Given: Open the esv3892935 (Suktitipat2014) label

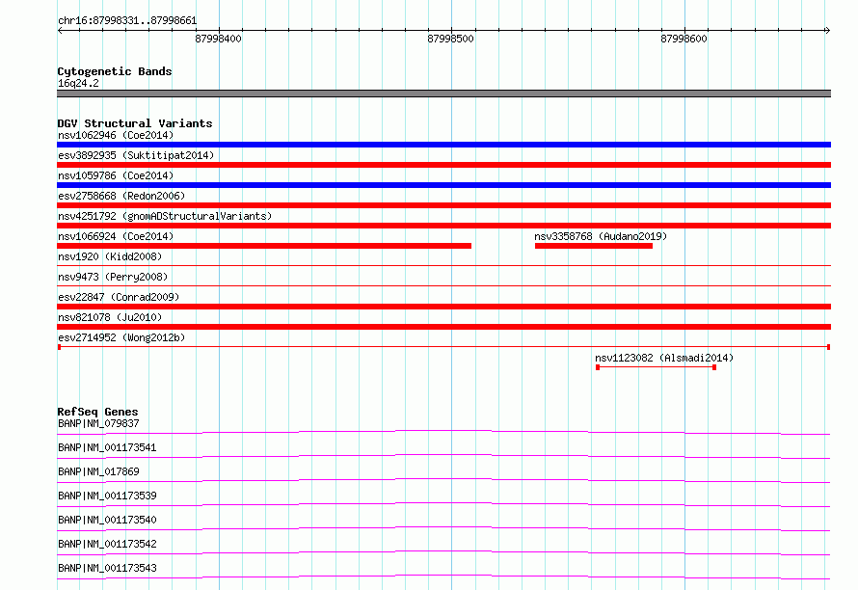Looking at the screenshot, I should coord(136,155).
